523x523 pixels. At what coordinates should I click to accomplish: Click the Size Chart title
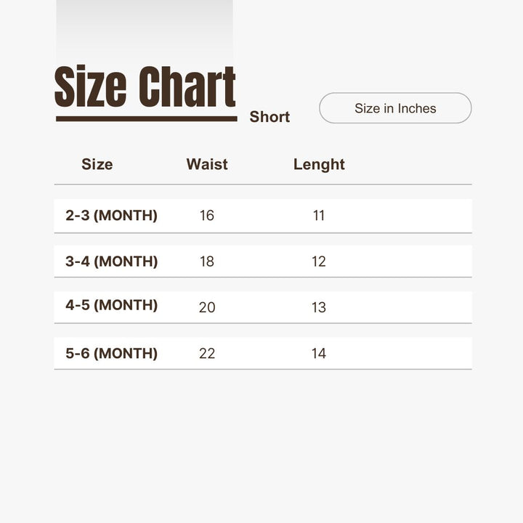point(145,87)
